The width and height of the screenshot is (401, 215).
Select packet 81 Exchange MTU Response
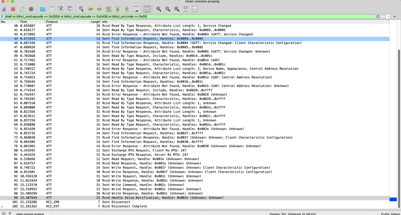[x=195, y=155]
